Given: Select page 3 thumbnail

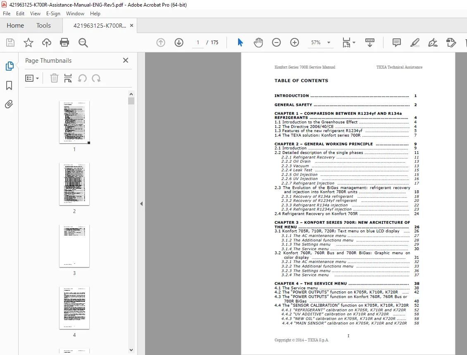Looking at the screenshot, I should 74,246.
